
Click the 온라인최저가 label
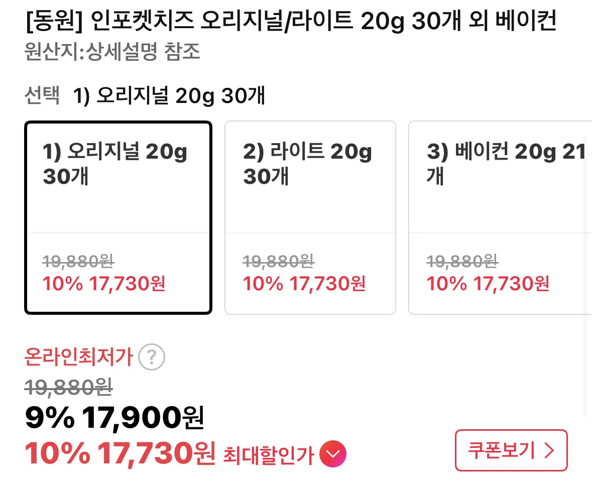click(78, 358)
